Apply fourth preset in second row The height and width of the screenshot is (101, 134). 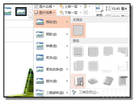[x=123, y=66]
